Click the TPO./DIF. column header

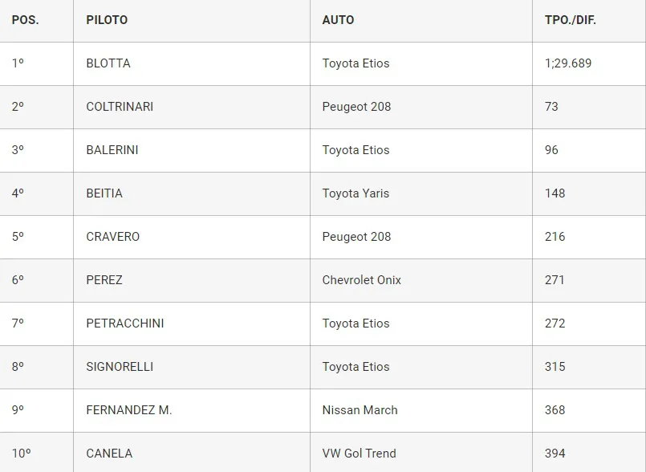pos(571,20)
